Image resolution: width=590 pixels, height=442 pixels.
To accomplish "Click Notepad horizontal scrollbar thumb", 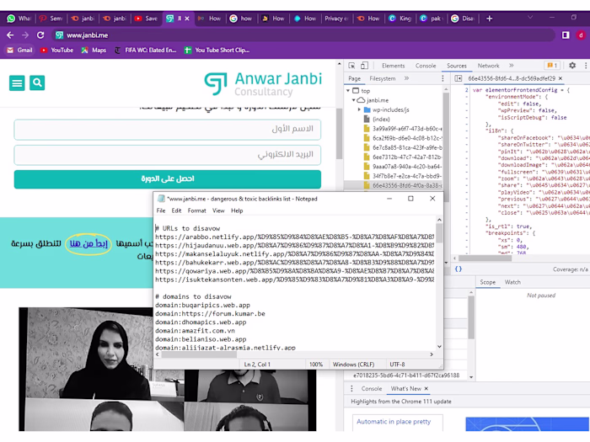I will click(x=199, y=354).
